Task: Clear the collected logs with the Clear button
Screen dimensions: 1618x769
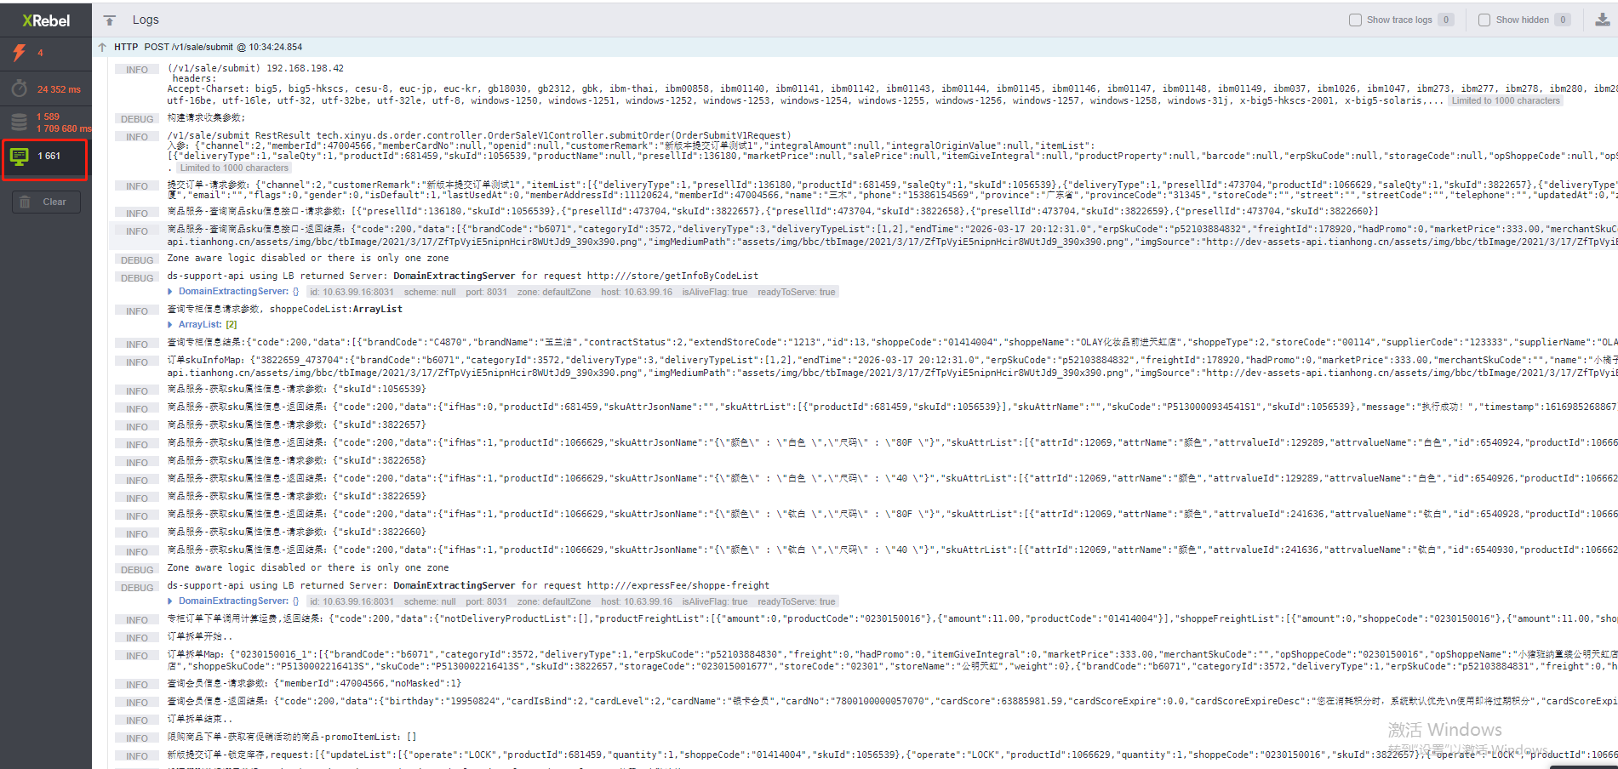Action: pos(47,202)
